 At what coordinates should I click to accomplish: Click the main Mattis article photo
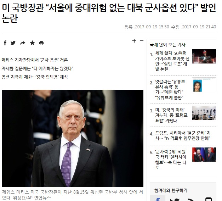point(73,138)
